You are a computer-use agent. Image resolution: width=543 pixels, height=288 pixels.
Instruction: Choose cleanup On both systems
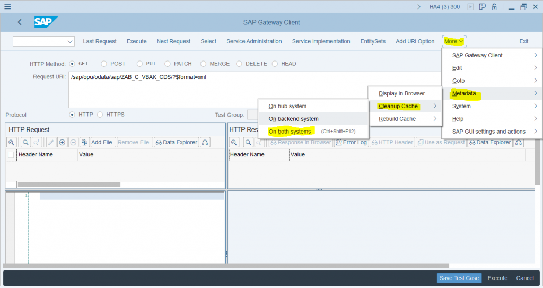pos(313,132)
